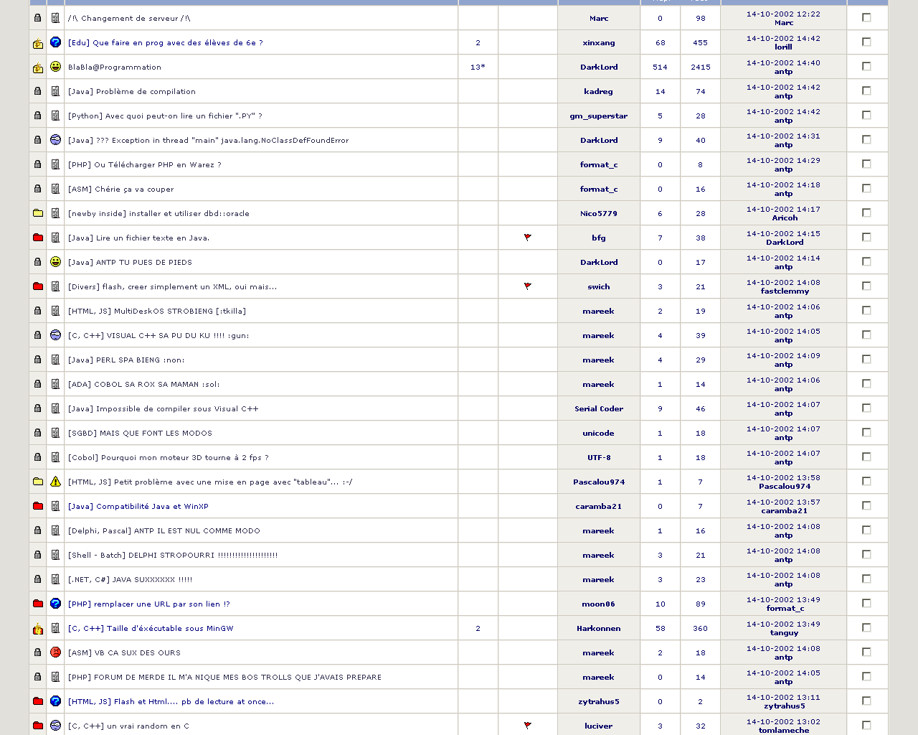
Task: Click the angry red face icon beside 'VB CA SUX DES OURS'
Action: [x=55, y=652]
